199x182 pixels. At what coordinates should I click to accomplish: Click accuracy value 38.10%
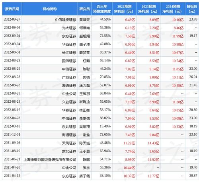coord(105,176)
